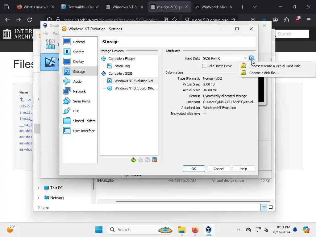
Task: Open VirtualBox from taskbar
Action: tap(209, 230)
